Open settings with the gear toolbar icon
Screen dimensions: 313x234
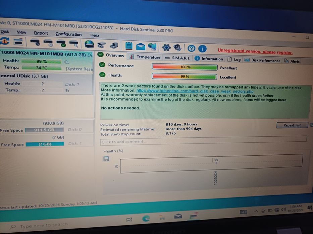166,47
